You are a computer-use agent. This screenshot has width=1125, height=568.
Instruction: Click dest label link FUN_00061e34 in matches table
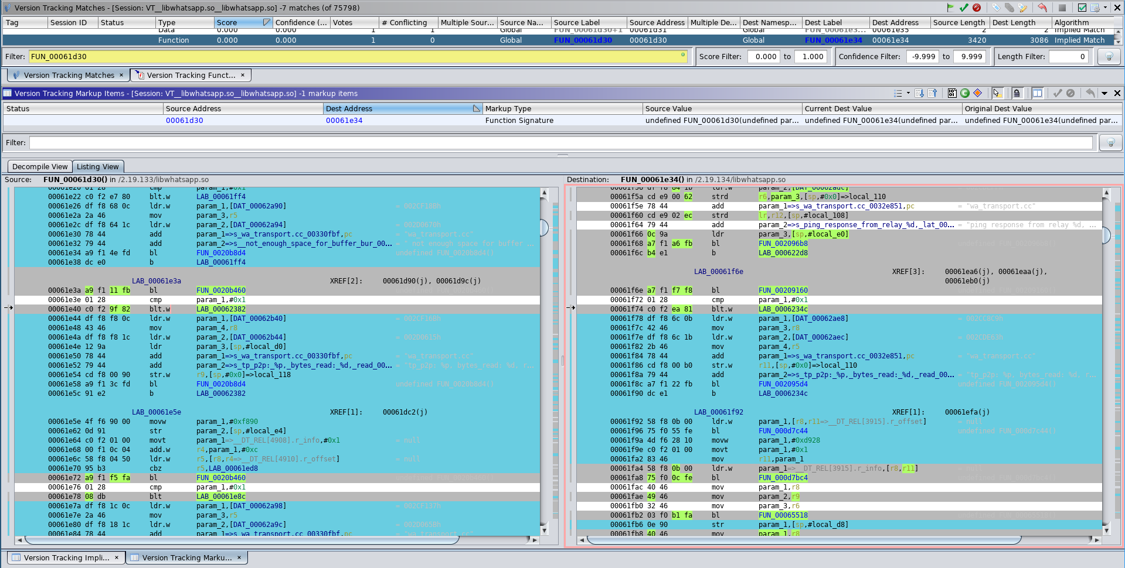(833, 40)
